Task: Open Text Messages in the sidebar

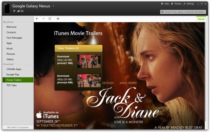Action: pos(14,38)
